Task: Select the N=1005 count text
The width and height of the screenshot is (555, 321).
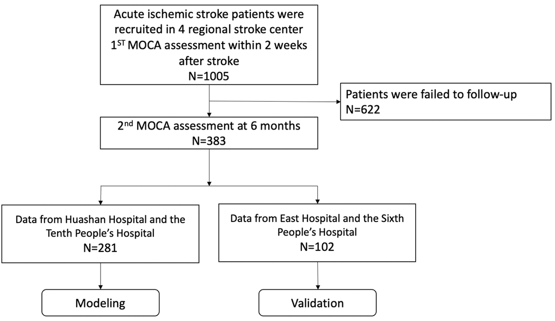Action: 209,76
